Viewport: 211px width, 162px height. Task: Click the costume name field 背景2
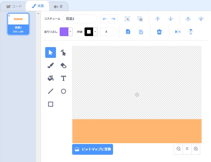click(79, 19)
